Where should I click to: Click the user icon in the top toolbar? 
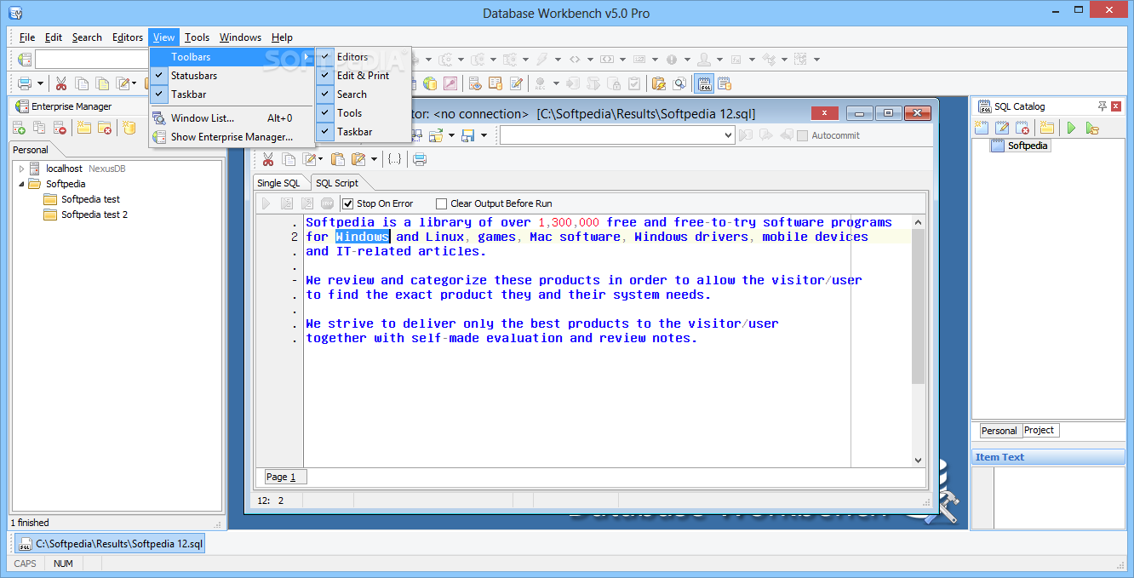(x=704, y=60)
